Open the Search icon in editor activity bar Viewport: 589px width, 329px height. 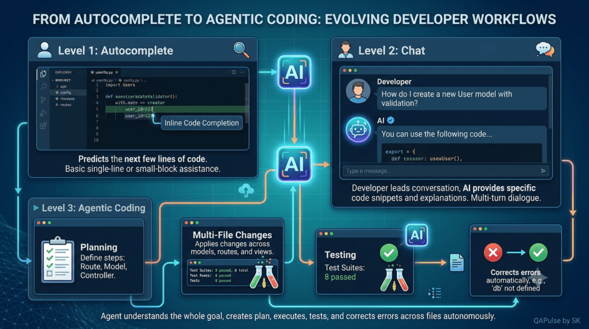43,87
